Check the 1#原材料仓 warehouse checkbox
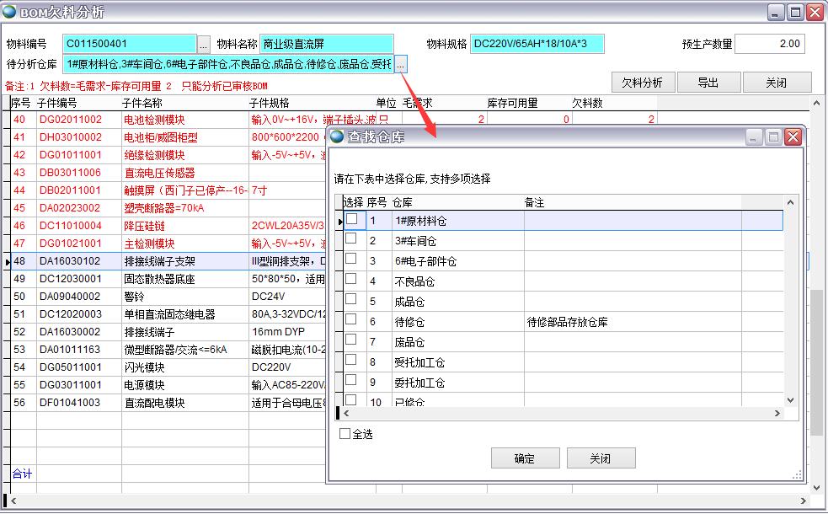 pyautogui.click(x=352, y=219)
